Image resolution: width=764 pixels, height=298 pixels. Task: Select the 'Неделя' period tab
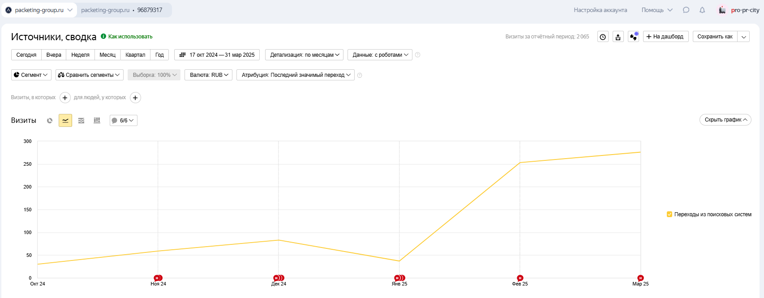point(80,55)
